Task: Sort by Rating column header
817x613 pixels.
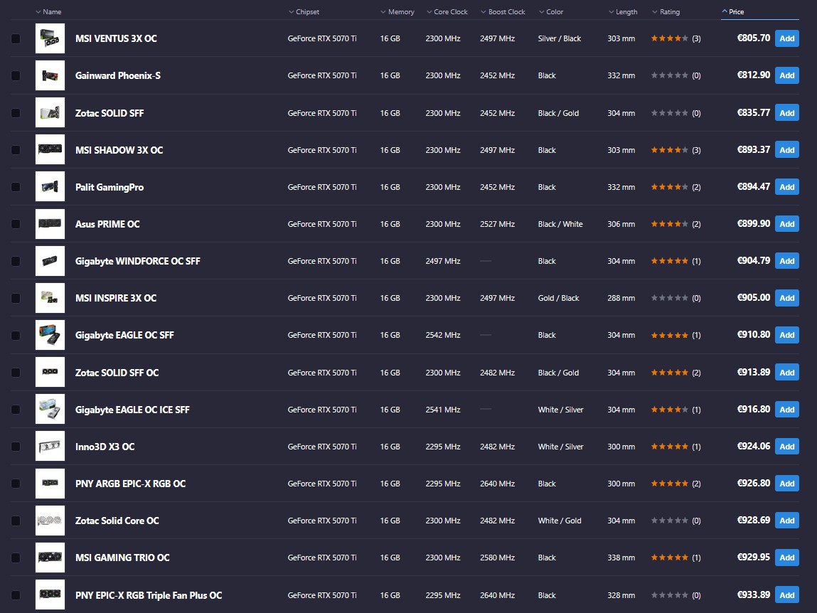Action: click(666, 11)
